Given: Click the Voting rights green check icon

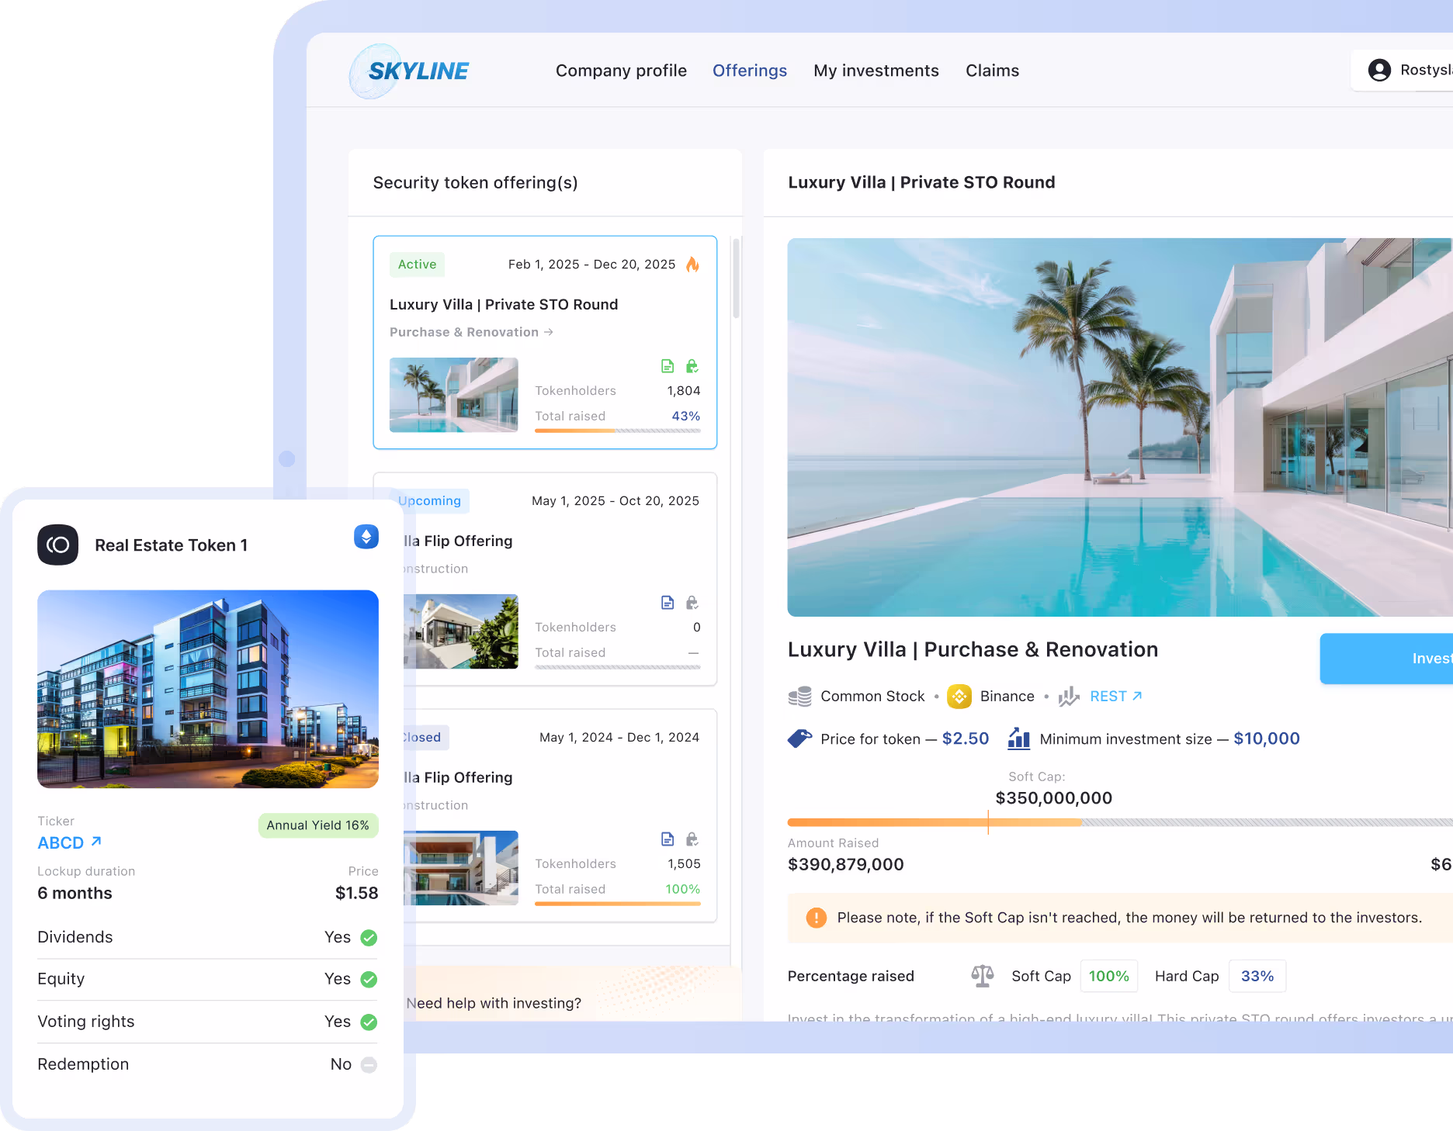Looking at the screenshot, I should click(369, 1022).
